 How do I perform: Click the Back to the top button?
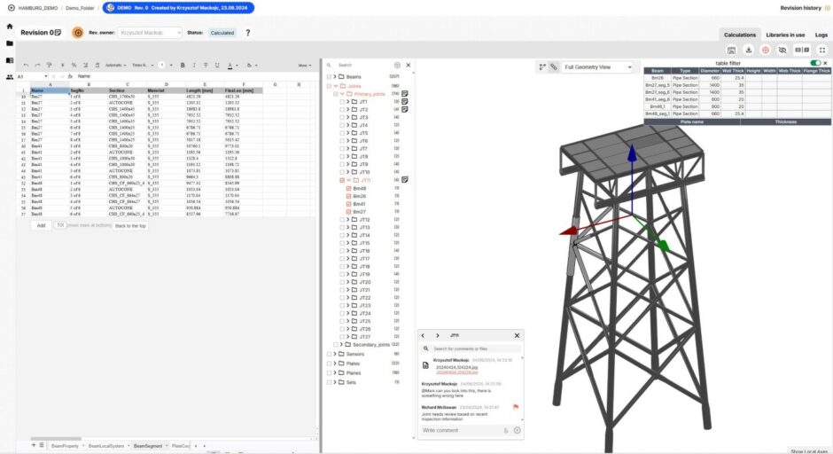(130, 226)
